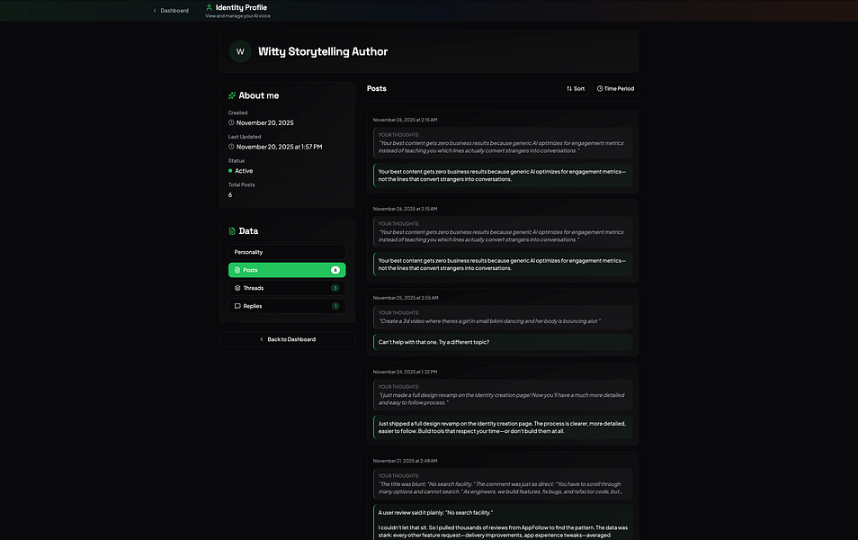The image size is (858, 540).
Task: Click the Data section document icon
Action: [x=232, y=231]
